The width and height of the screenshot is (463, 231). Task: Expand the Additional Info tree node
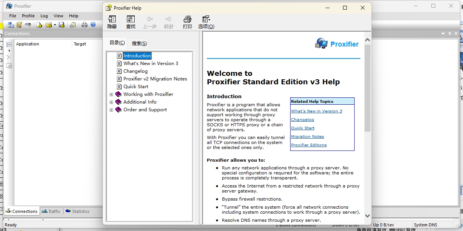111,102
